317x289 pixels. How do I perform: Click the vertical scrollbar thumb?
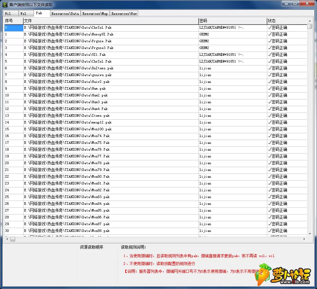pos(310,26)
